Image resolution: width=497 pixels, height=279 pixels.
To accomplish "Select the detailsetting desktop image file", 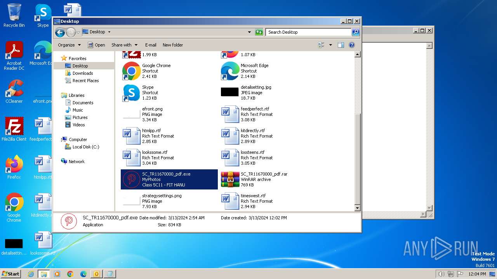I will (x=14, y=247).
